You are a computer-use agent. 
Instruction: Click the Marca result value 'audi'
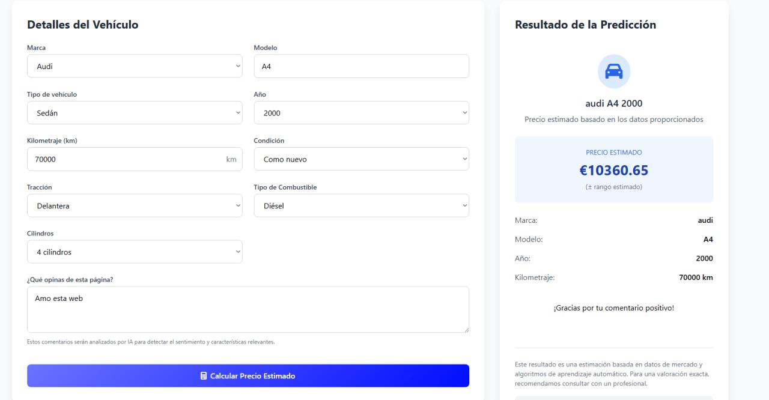[705, 220]
